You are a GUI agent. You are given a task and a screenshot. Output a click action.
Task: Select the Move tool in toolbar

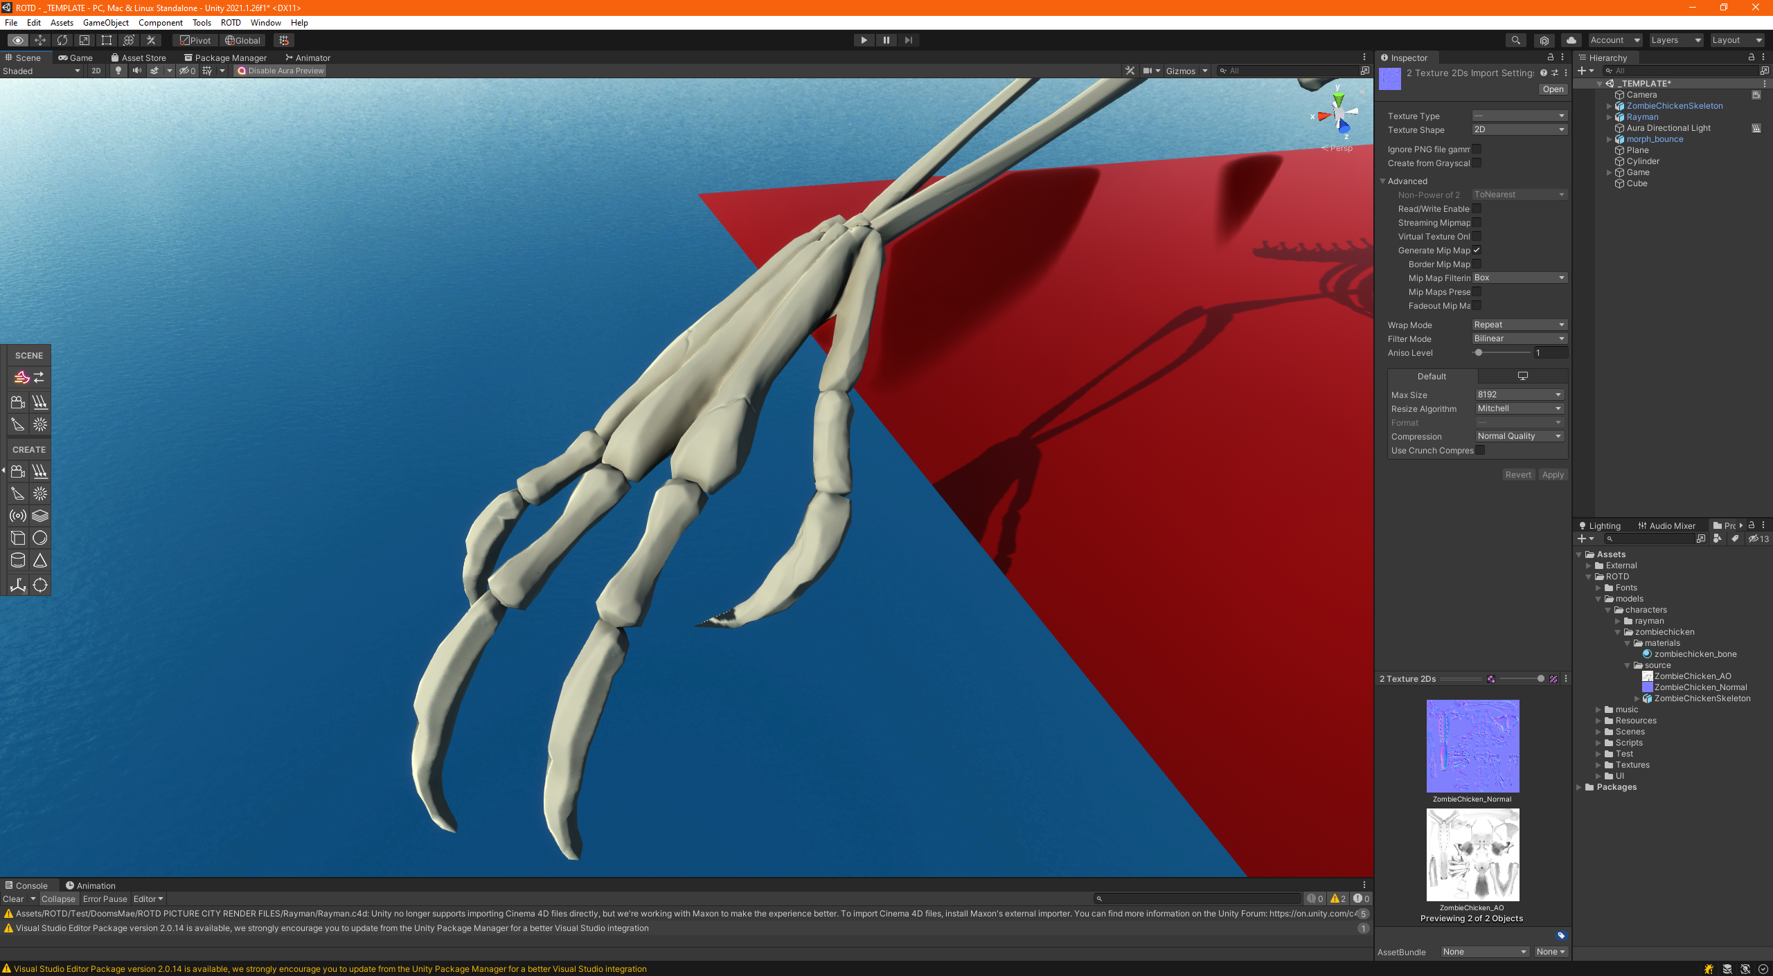click(40, 40)
